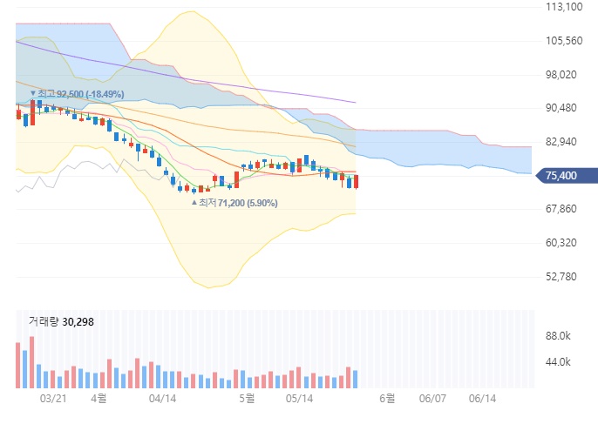Click the 52,780 price axis label
The width and height of the screenshot is (598, 424).
pyautogui.click(x=561, y=277)
